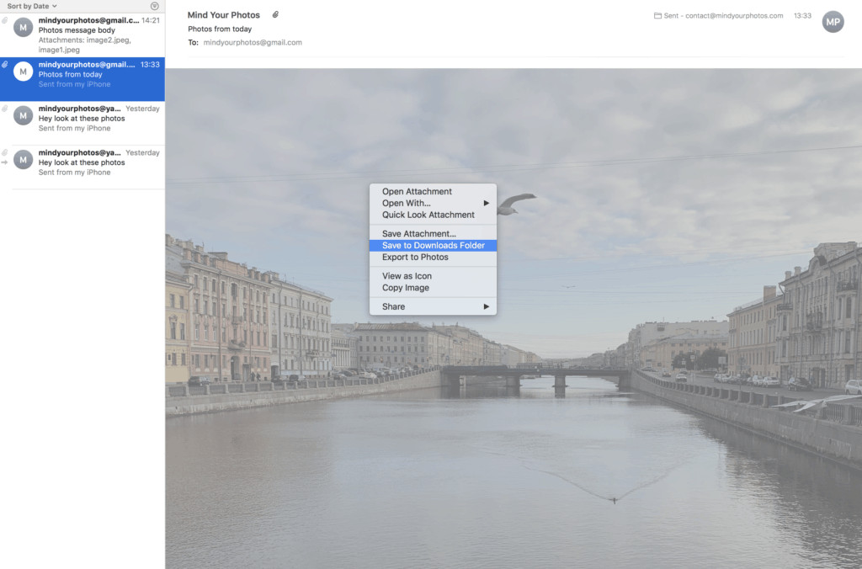Select the 13:33 Photos from today email
The height and width of the screenshot is (569, 862).
pyautogui.click(x=82, y=79)
